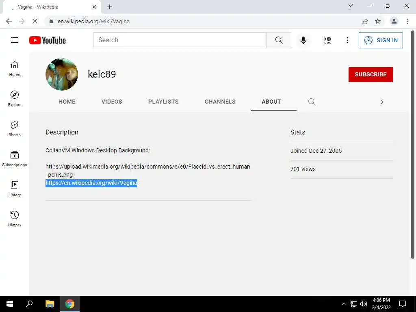Select the ABOUT tab
The image size is (416, 312).
(271, 102)
